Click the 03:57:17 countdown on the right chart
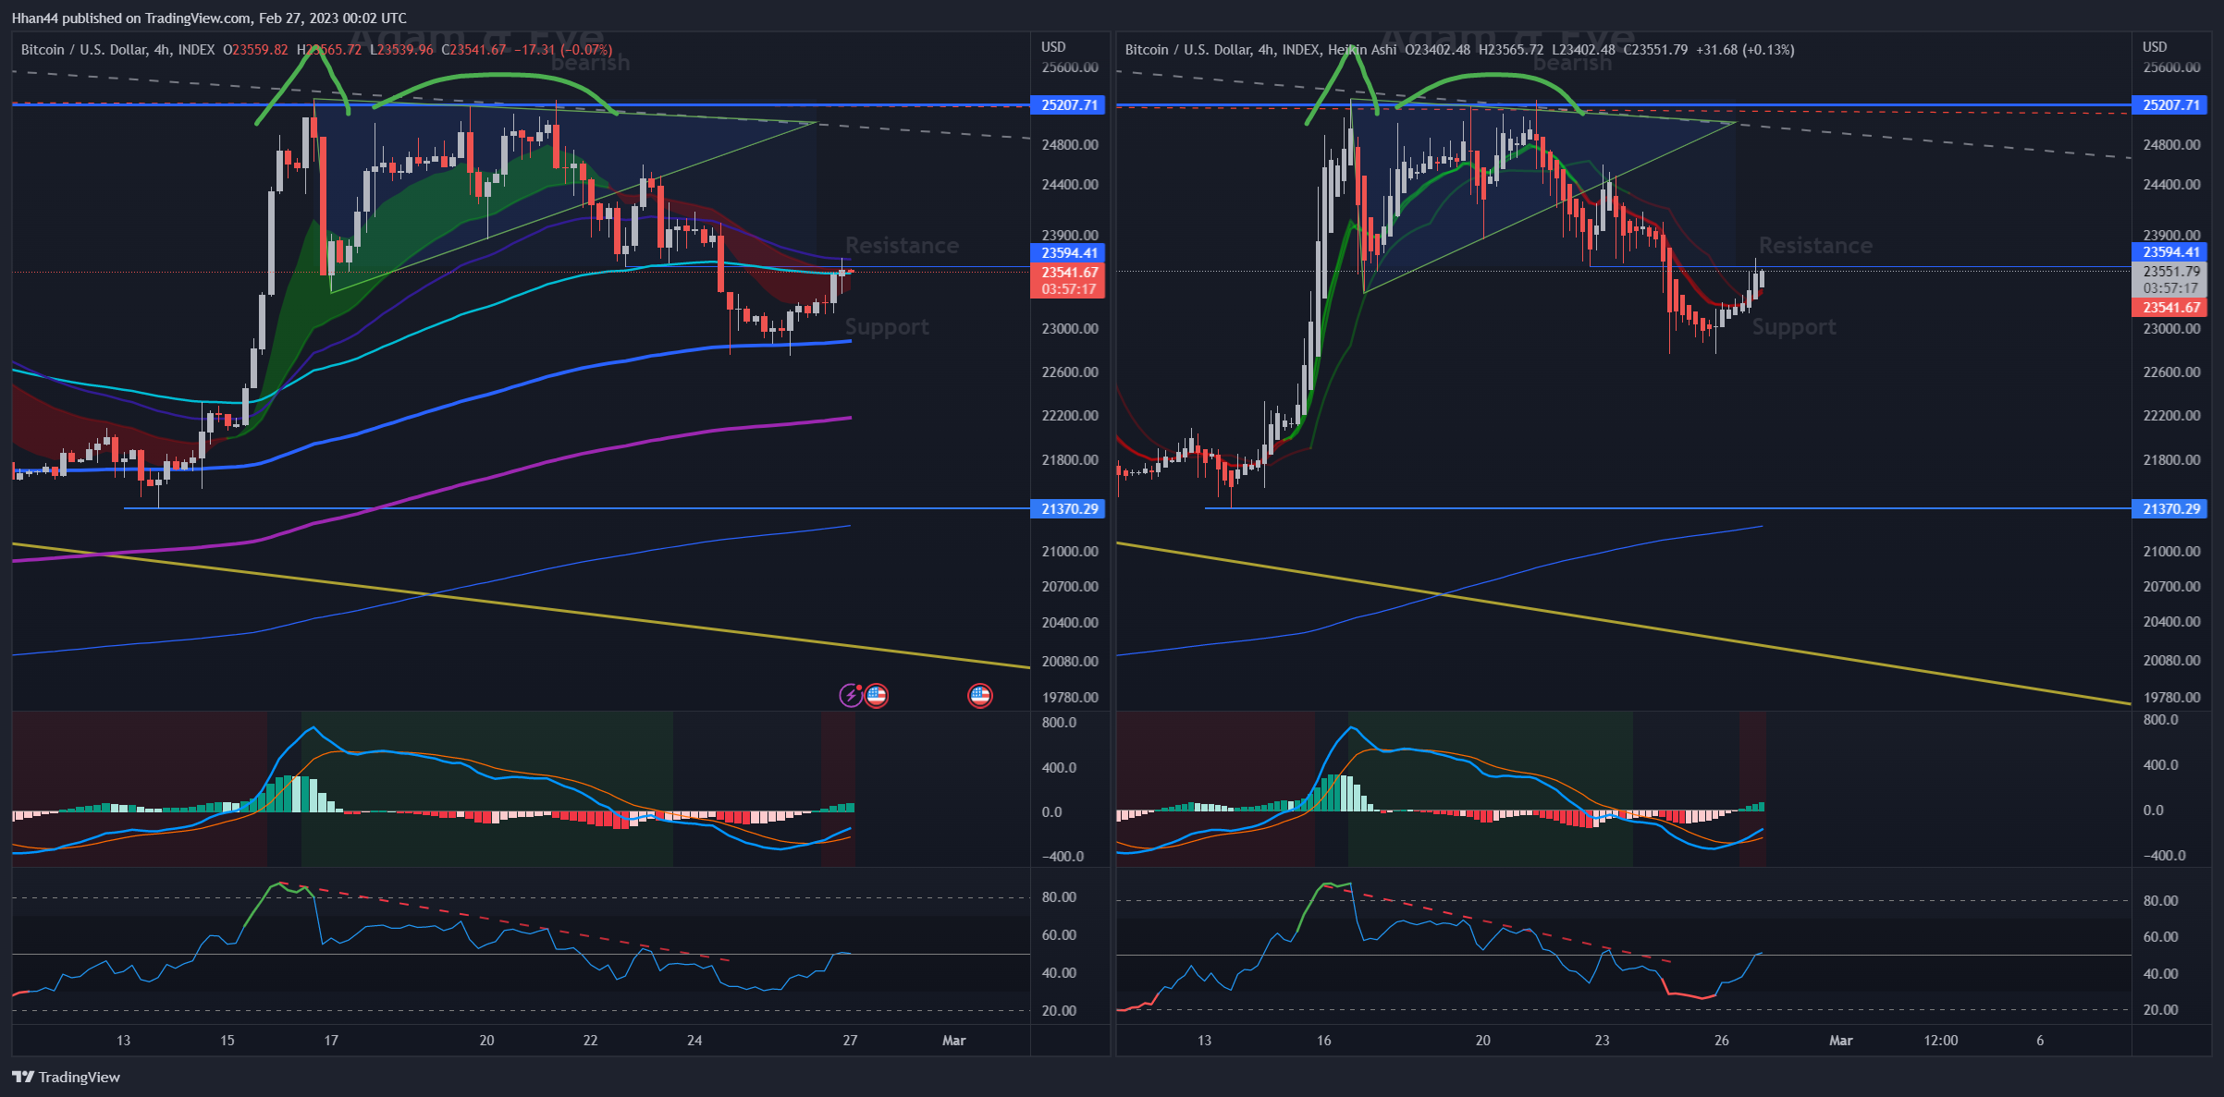2224x1097 pixels. pyautogui.click(x=2169, y=288)
